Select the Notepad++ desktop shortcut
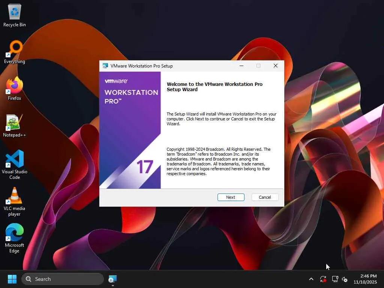 pos(15,125)
